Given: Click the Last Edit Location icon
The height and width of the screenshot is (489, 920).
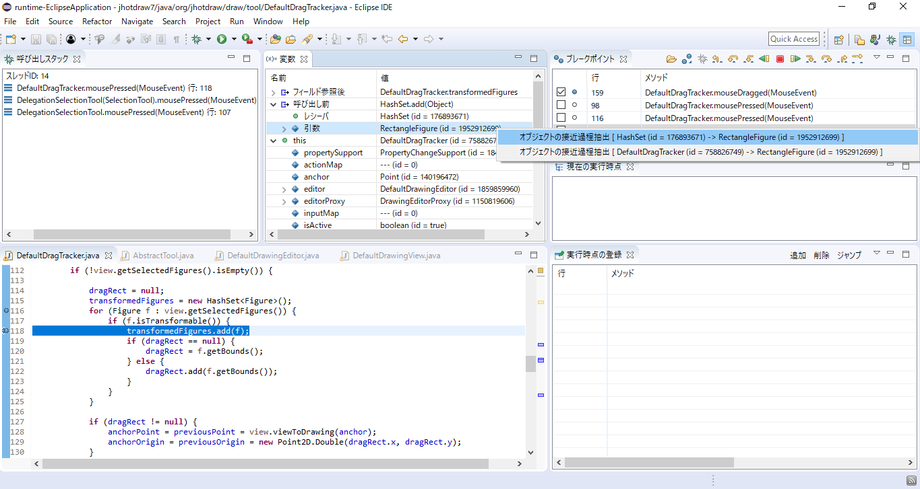Looking at the screenshot, I should [387, 39].
